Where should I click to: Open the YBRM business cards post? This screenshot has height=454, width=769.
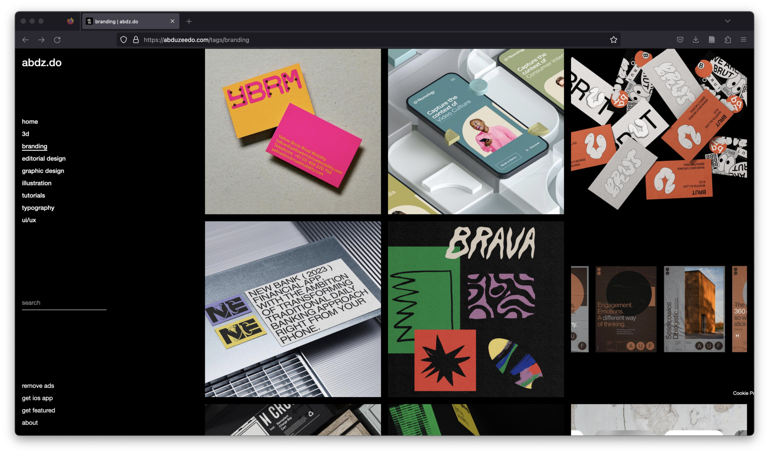293,131
